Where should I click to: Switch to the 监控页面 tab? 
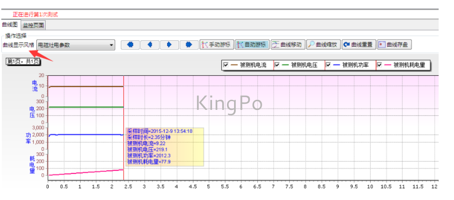(x=33, y=25)
